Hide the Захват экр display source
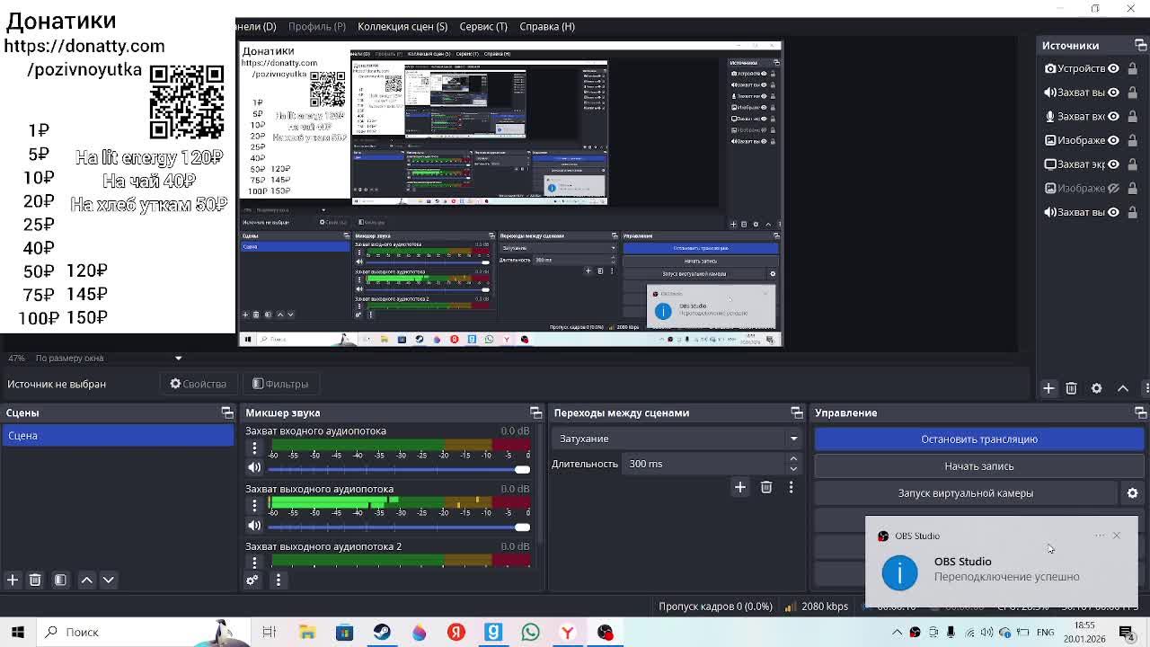The height and width of the screenshot is (647, 1150). [x=1113, y=164]
